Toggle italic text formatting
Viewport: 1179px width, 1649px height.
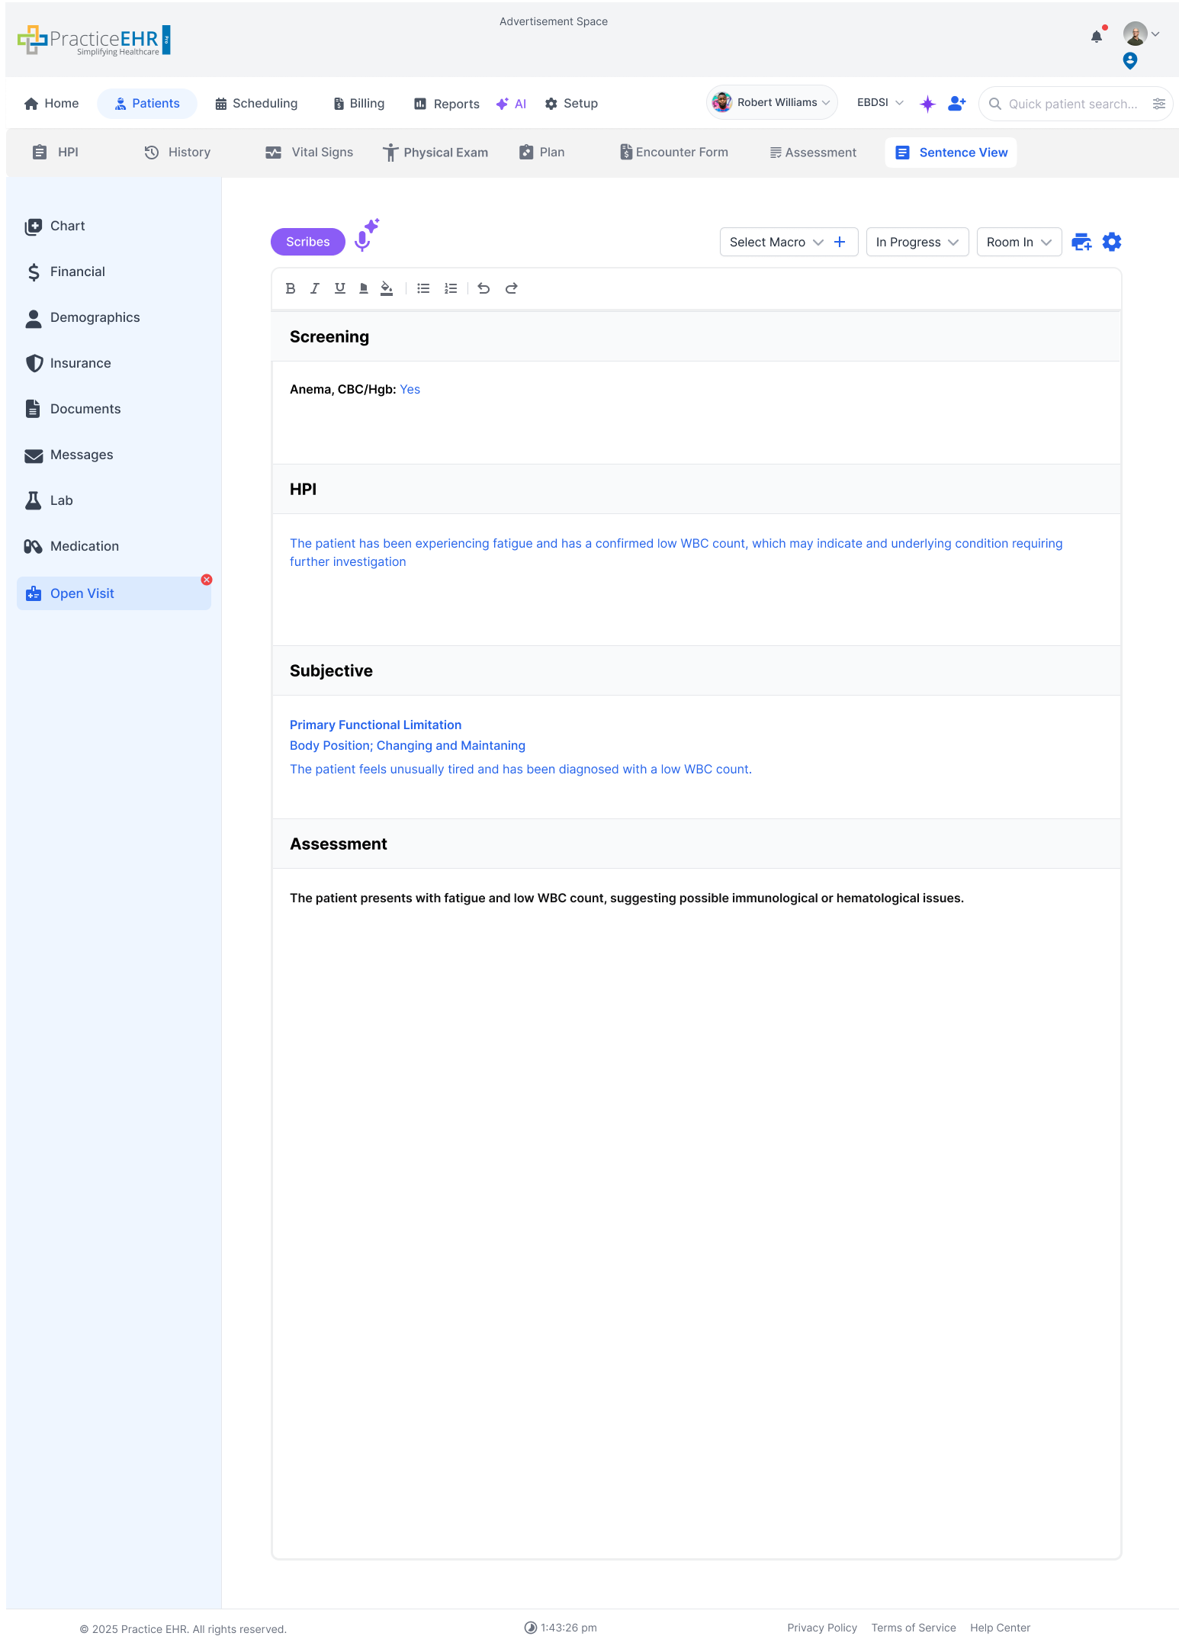[315, 288]
